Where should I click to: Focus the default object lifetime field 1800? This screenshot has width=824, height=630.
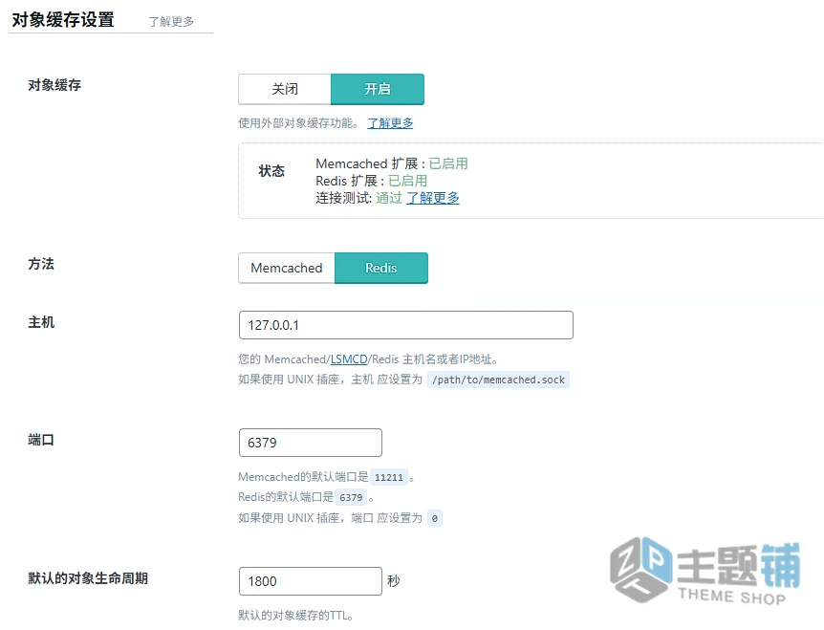tap(310, 581)
